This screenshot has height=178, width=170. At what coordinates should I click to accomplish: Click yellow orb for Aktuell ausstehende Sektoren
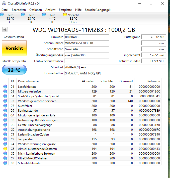pos(5,149)
